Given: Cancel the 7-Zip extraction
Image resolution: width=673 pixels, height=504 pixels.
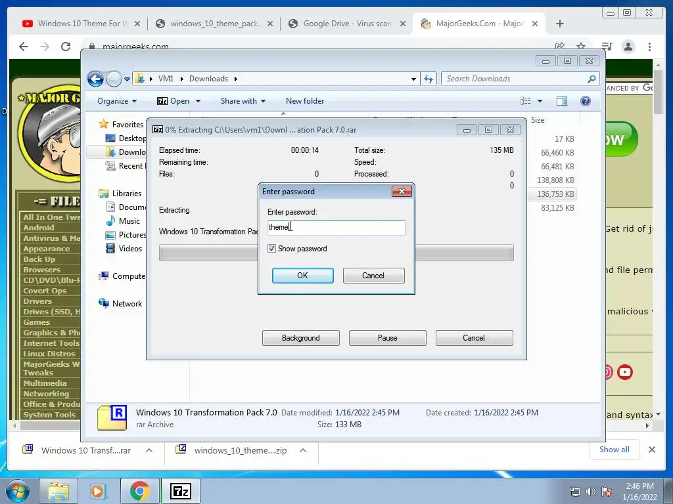Looking at the screenshot, I should click(474, 338).
